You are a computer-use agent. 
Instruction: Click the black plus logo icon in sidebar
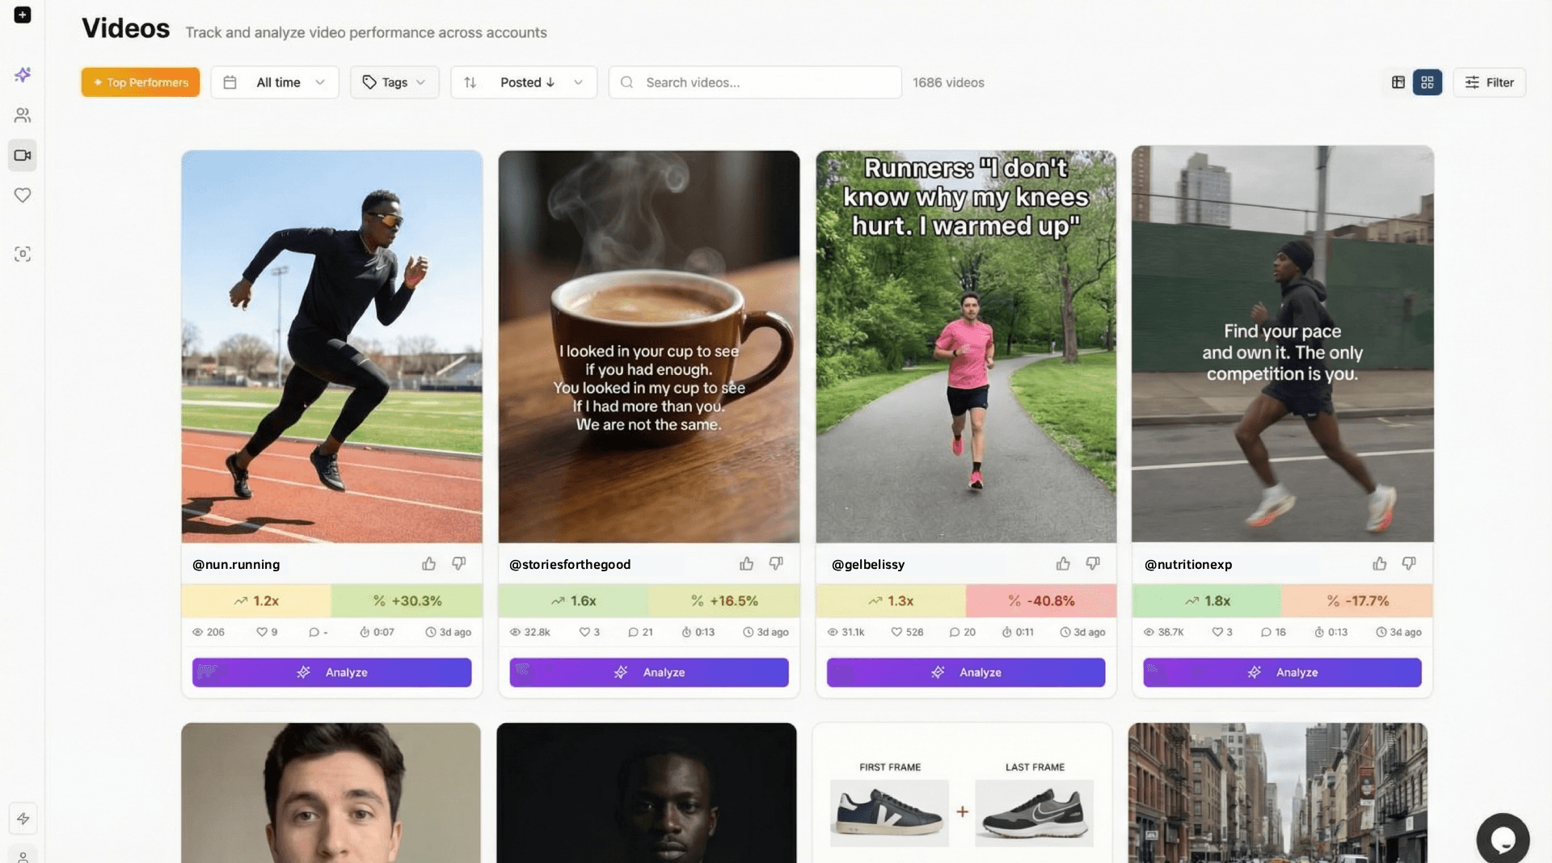click(23, 15)
